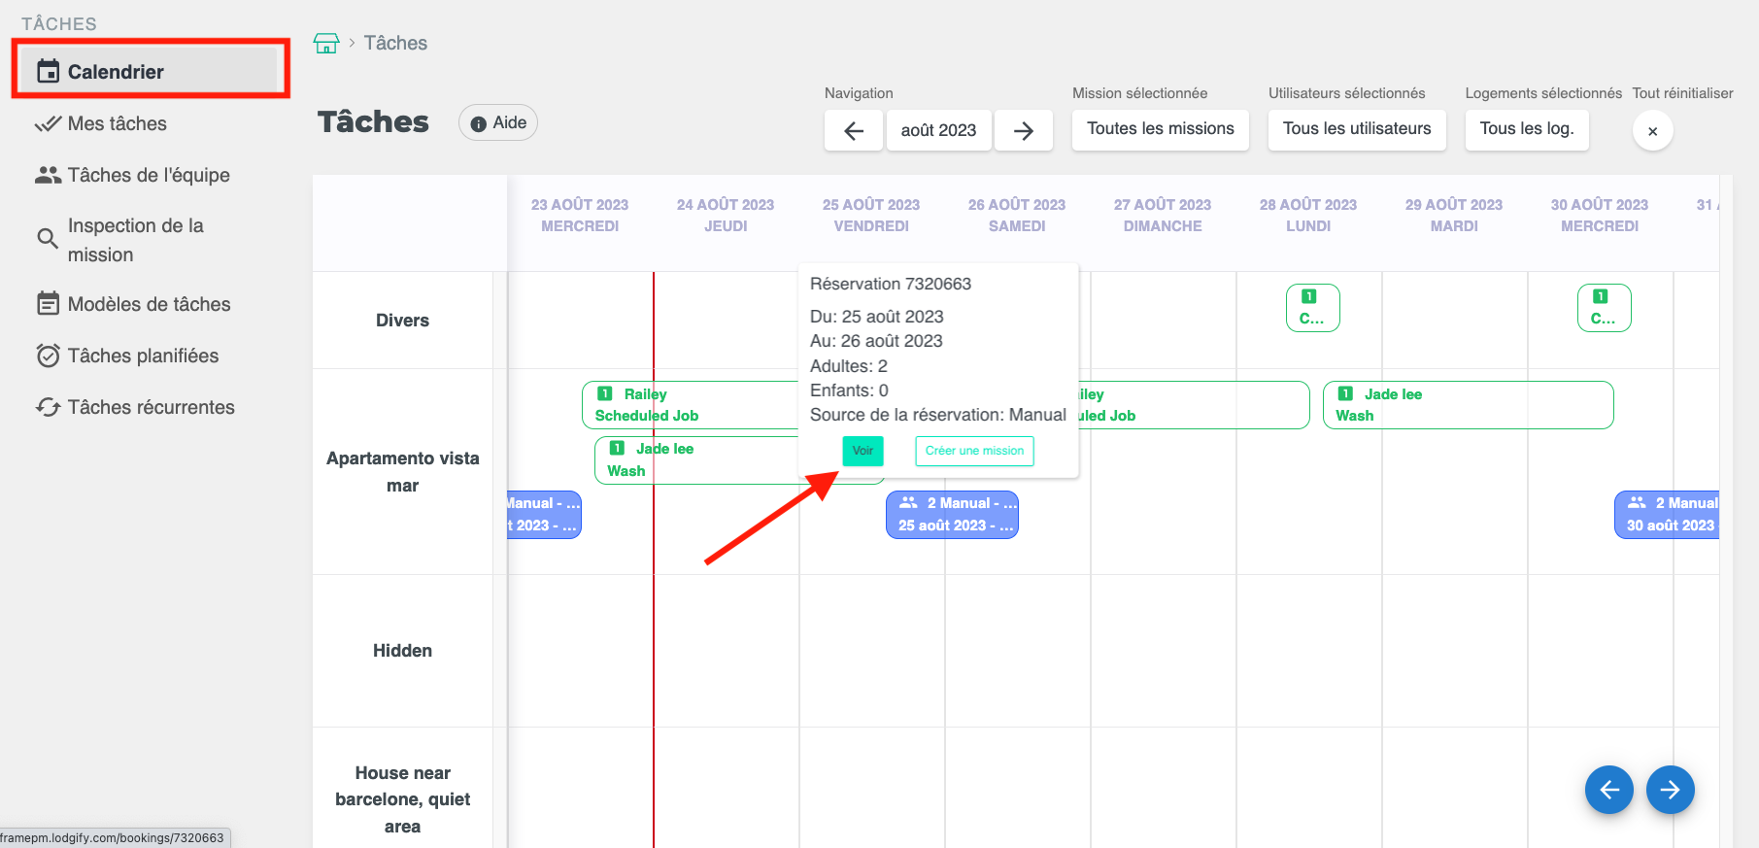The height and width of the screenshot is (848, 1759).
Task: Open the août 2023 date picker
Action: click(938, 130)
